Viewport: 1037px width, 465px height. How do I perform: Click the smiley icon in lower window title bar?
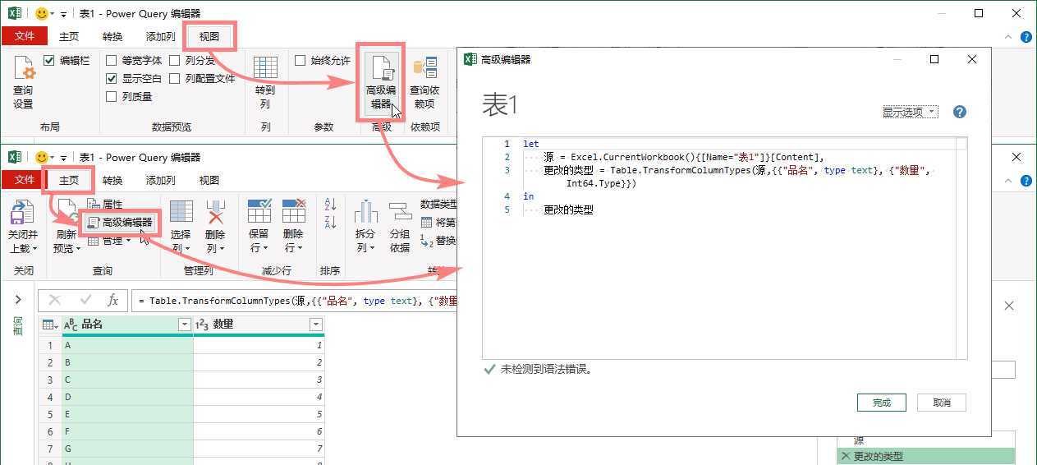tap(41, 157)
